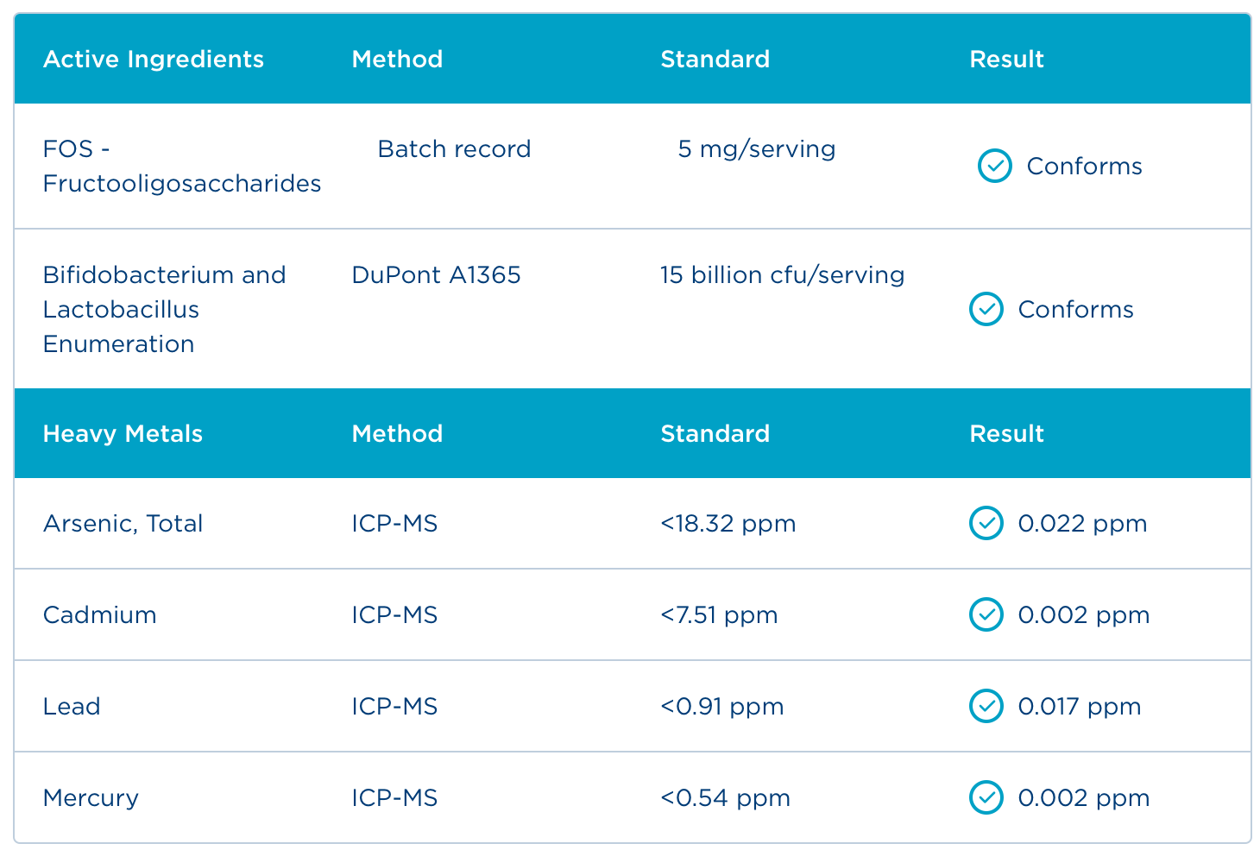Viewport: 1260px width, 850px height.
Task: Select the DuPont A1365 method text
Action: click(x=436, y=274)
